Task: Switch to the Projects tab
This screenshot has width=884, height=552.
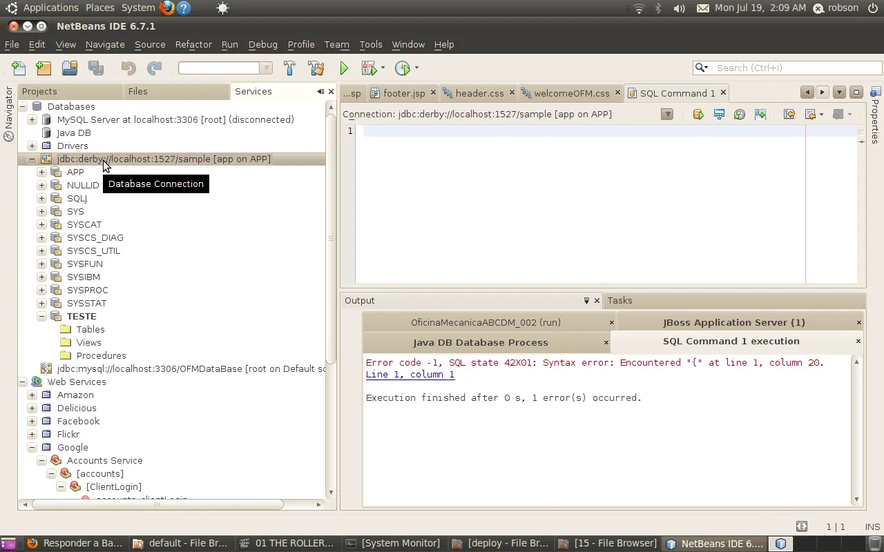Action: 39,91
